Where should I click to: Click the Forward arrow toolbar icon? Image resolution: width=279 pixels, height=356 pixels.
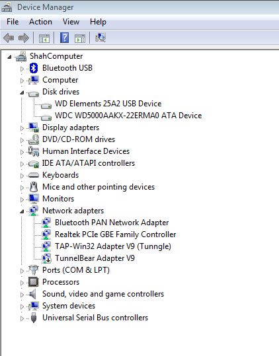click(x=24, y=38)
